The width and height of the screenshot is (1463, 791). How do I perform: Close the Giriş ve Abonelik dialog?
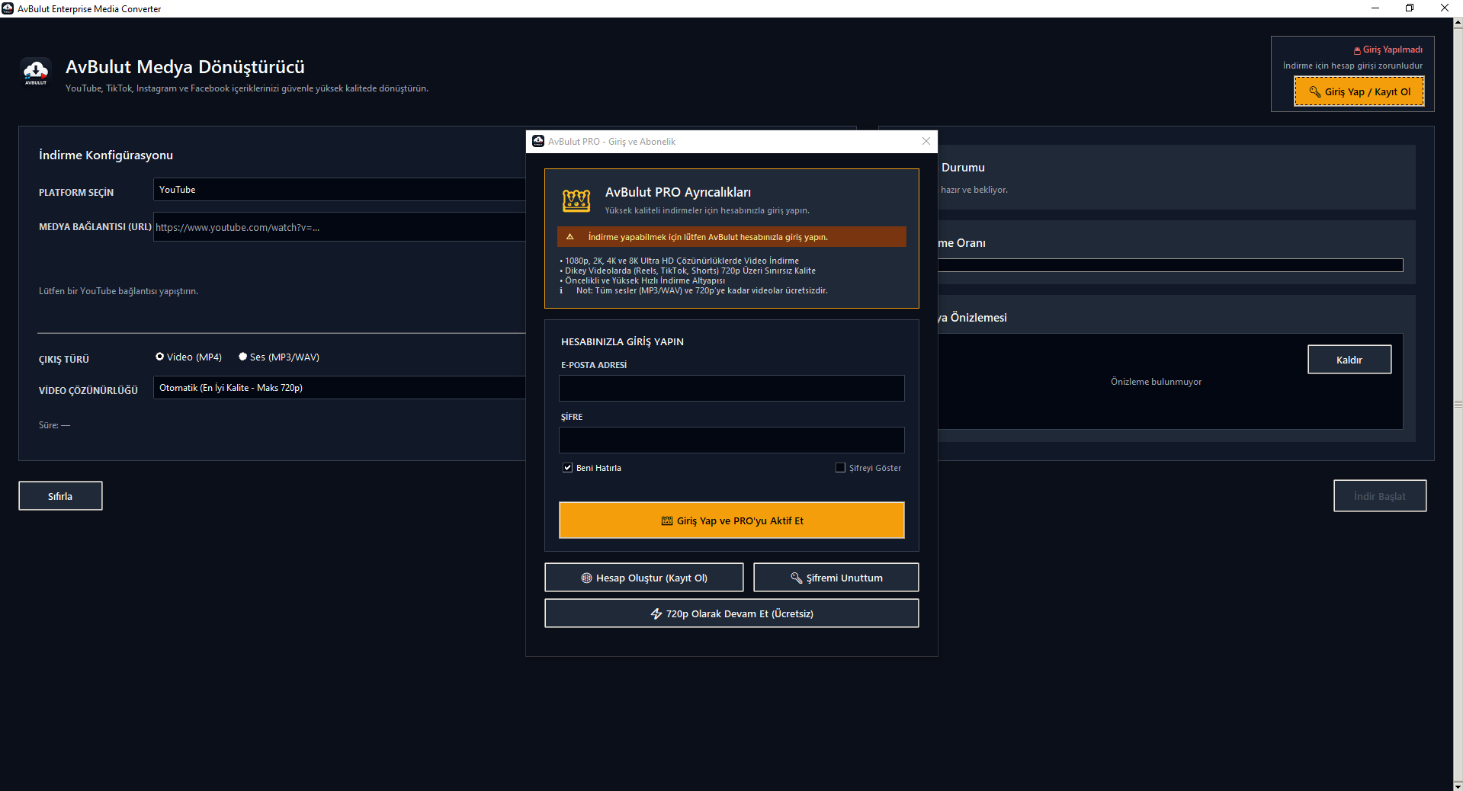pos(926,141)
